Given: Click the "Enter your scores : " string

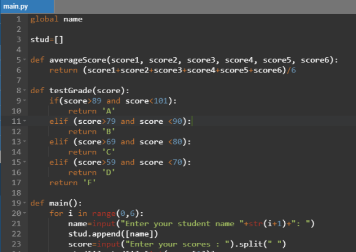Looking at the screenshot, I should [x=177, y=244].
